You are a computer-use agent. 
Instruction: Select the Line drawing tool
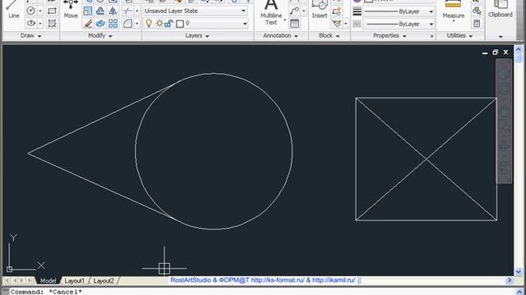(13, 9)
